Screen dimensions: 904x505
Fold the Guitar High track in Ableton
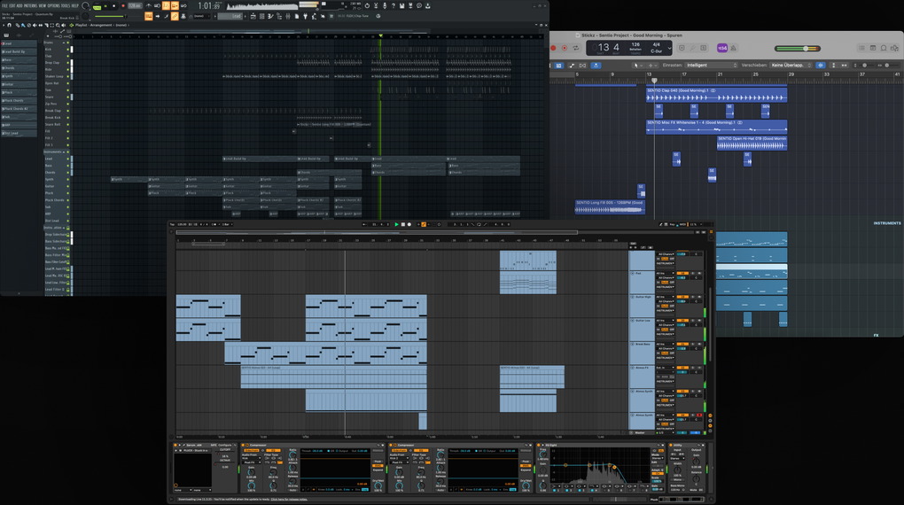tap(632, 297)
